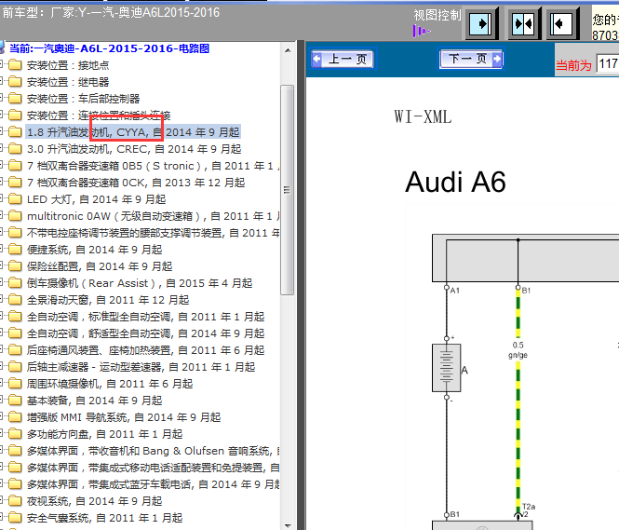The width and height of the screenshot is (619, 530).
Task: Go to next page with 下一页
Action: pyautogui.click(x=471, y=59)
